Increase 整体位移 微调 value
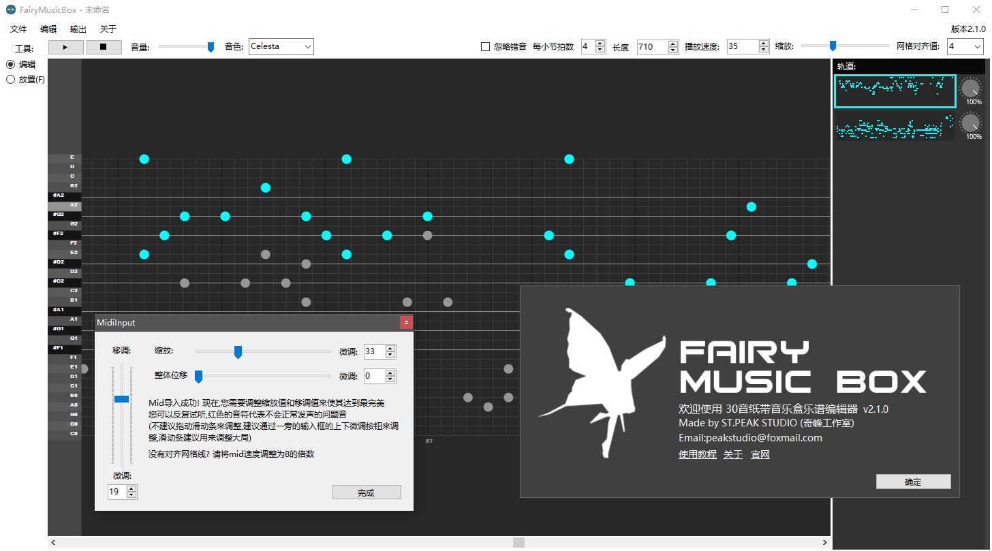The image size is (992, 551). [x=390, y=373]
